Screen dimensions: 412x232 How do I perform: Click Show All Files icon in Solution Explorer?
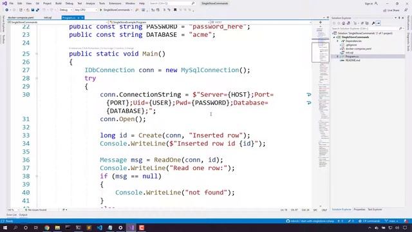pos(367,23)
